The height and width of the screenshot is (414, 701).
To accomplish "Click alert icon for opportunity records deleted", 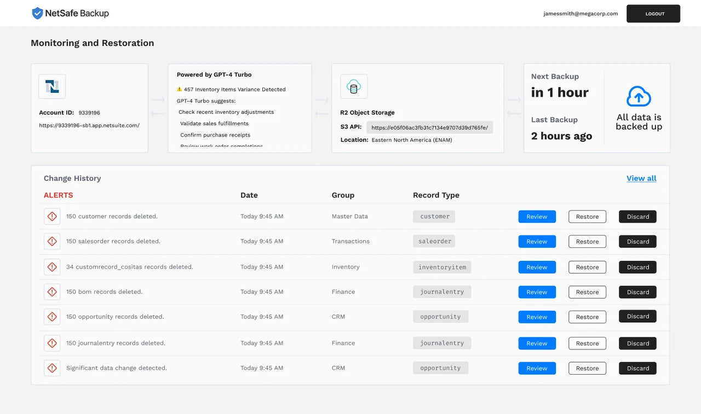I will point(52,317).
